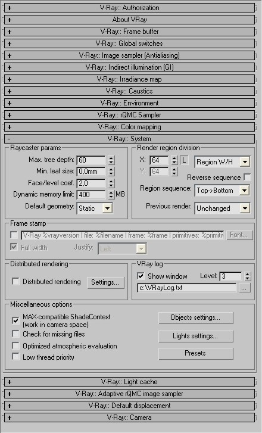Expand the V-Ray:: Global switches rollout
The height and width of the screenshot is (433, 262).
click(129, 43)
